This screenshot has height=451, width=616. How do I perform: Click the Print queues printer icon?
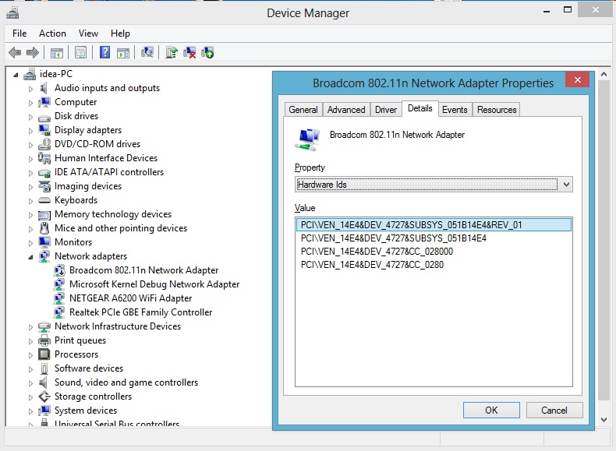[x=44, y=340]
